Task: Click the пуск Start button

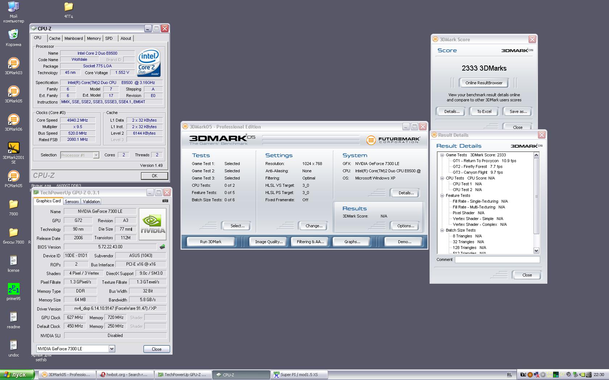Action: coord(17,375)
